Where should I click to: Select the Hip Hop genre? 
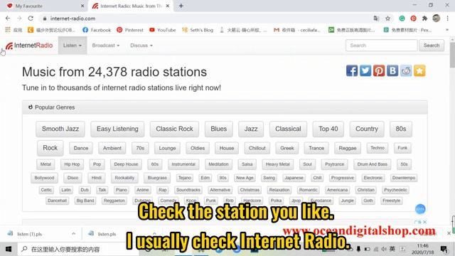coord(72,164)
